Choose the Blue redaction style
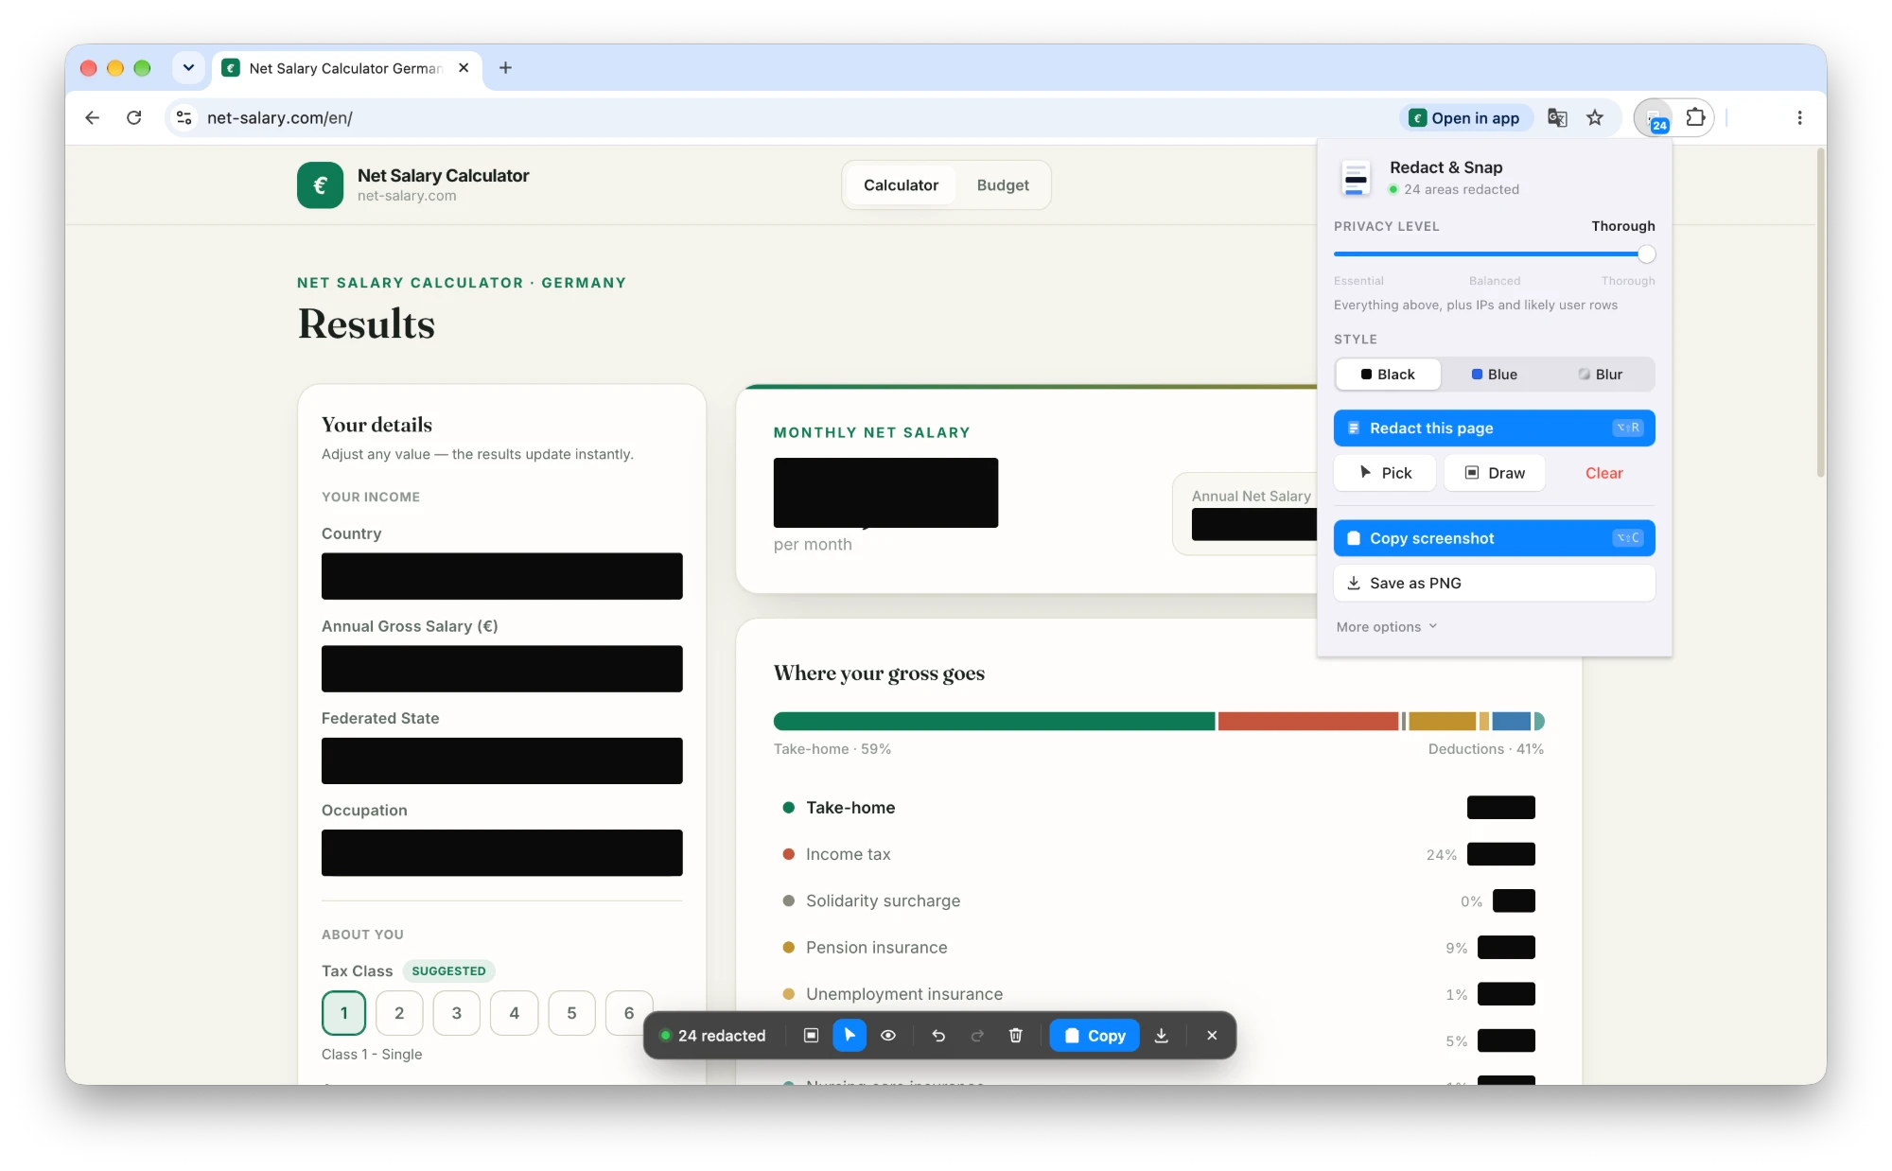 point(1494,375)
